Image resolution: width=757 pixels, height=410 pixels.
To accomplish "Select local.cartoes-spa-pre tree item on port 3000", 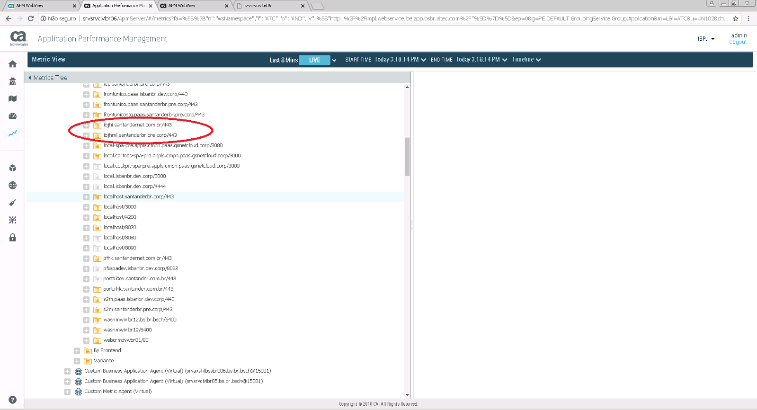I will pyautogui.click(x=172, y=156).
